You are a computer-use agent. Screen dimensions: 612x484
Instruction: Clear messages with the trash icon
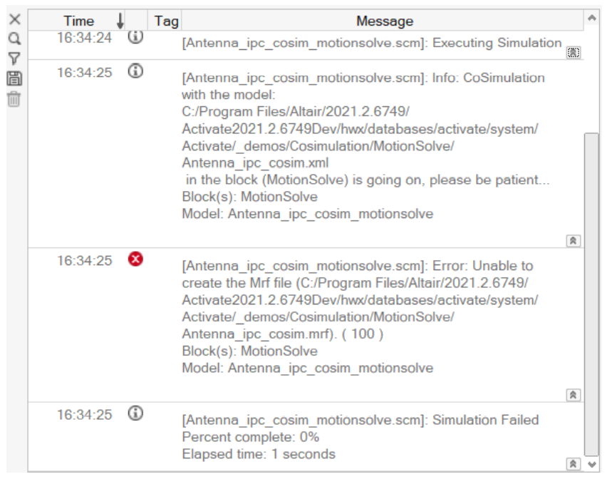pos(14,99)
